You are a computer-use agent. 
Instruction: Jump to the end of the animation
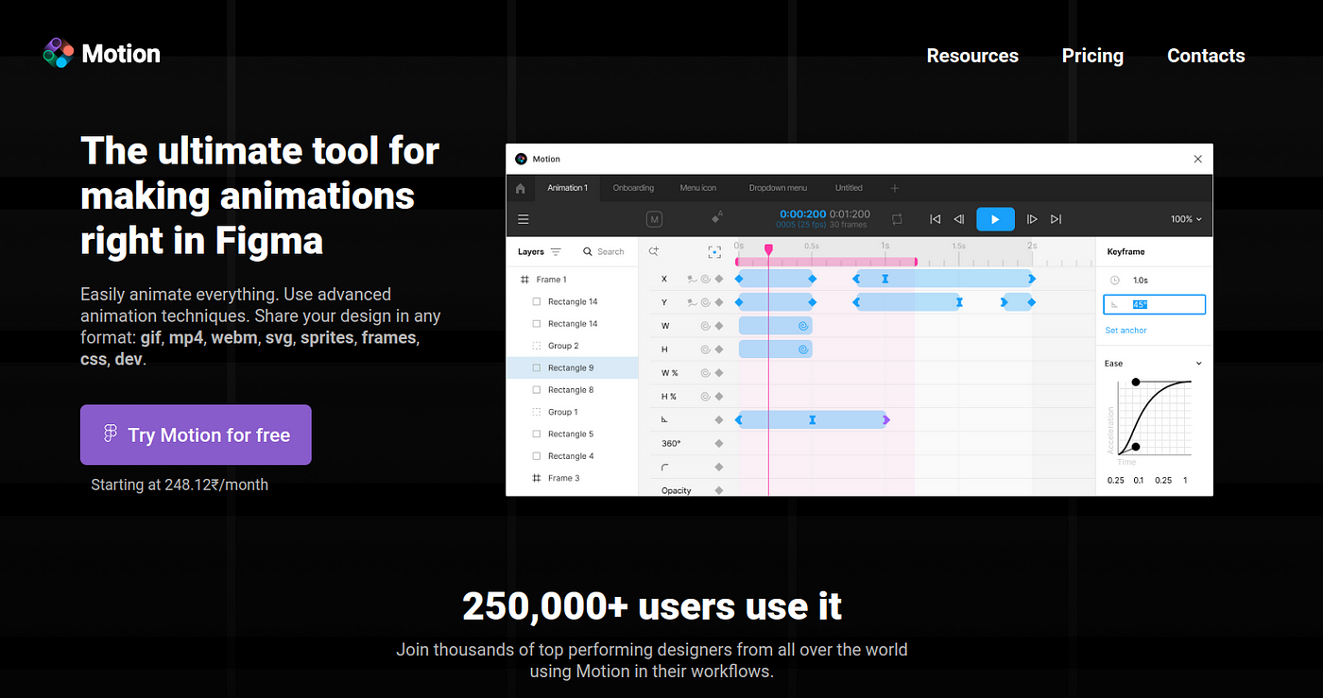pyautogui.click(x=1056, y=219)
